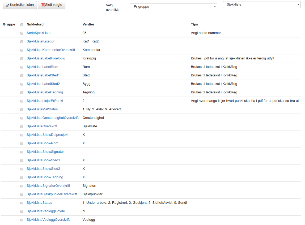
Task: Open SjekkListeSignaturOverskrift entry
Action: point(48,186)
